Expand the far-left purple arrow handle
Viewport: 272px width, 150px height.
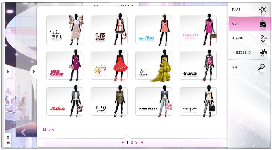(x=8, y=72)
